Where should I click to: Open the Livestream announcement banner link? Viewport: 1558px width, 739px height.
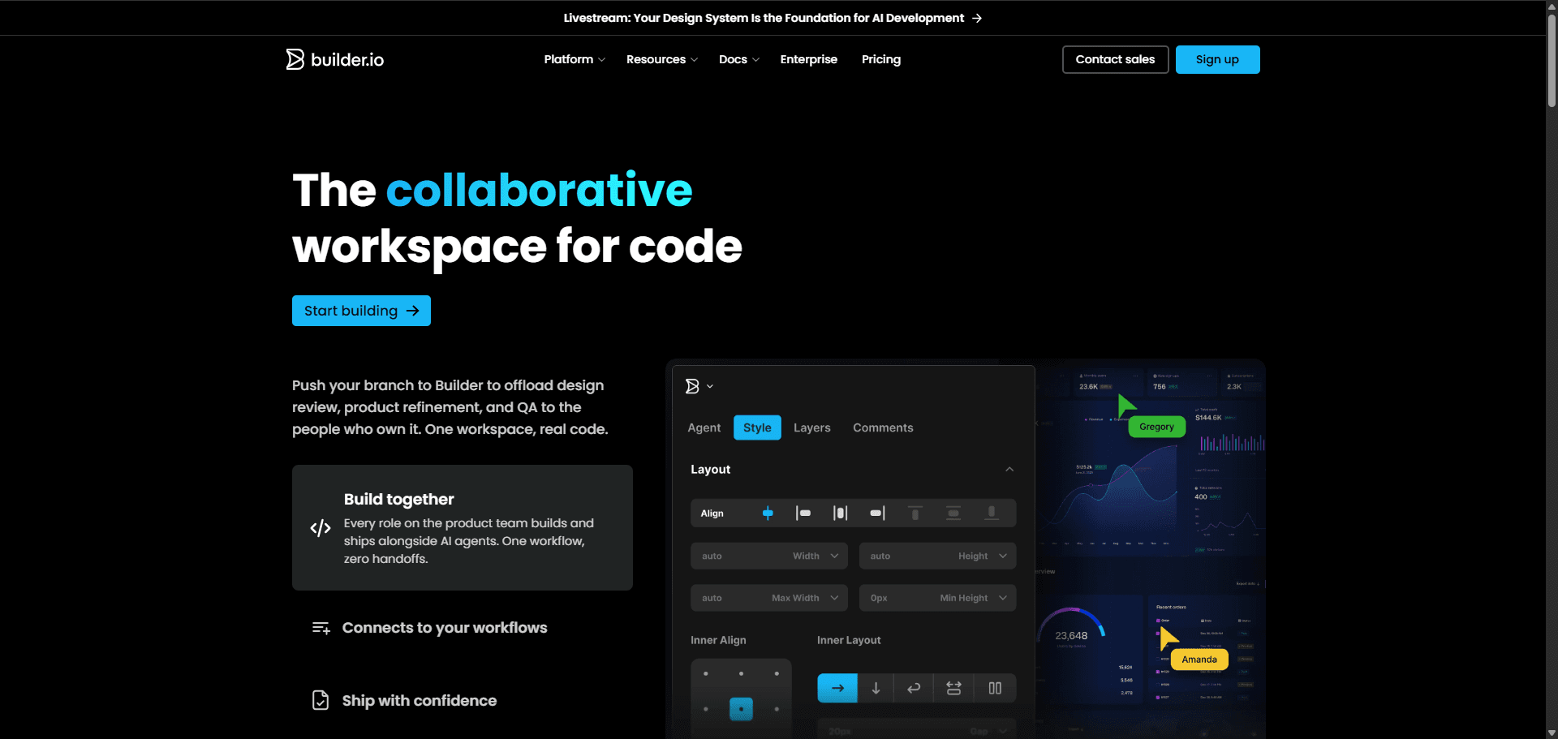pos(773,18)
